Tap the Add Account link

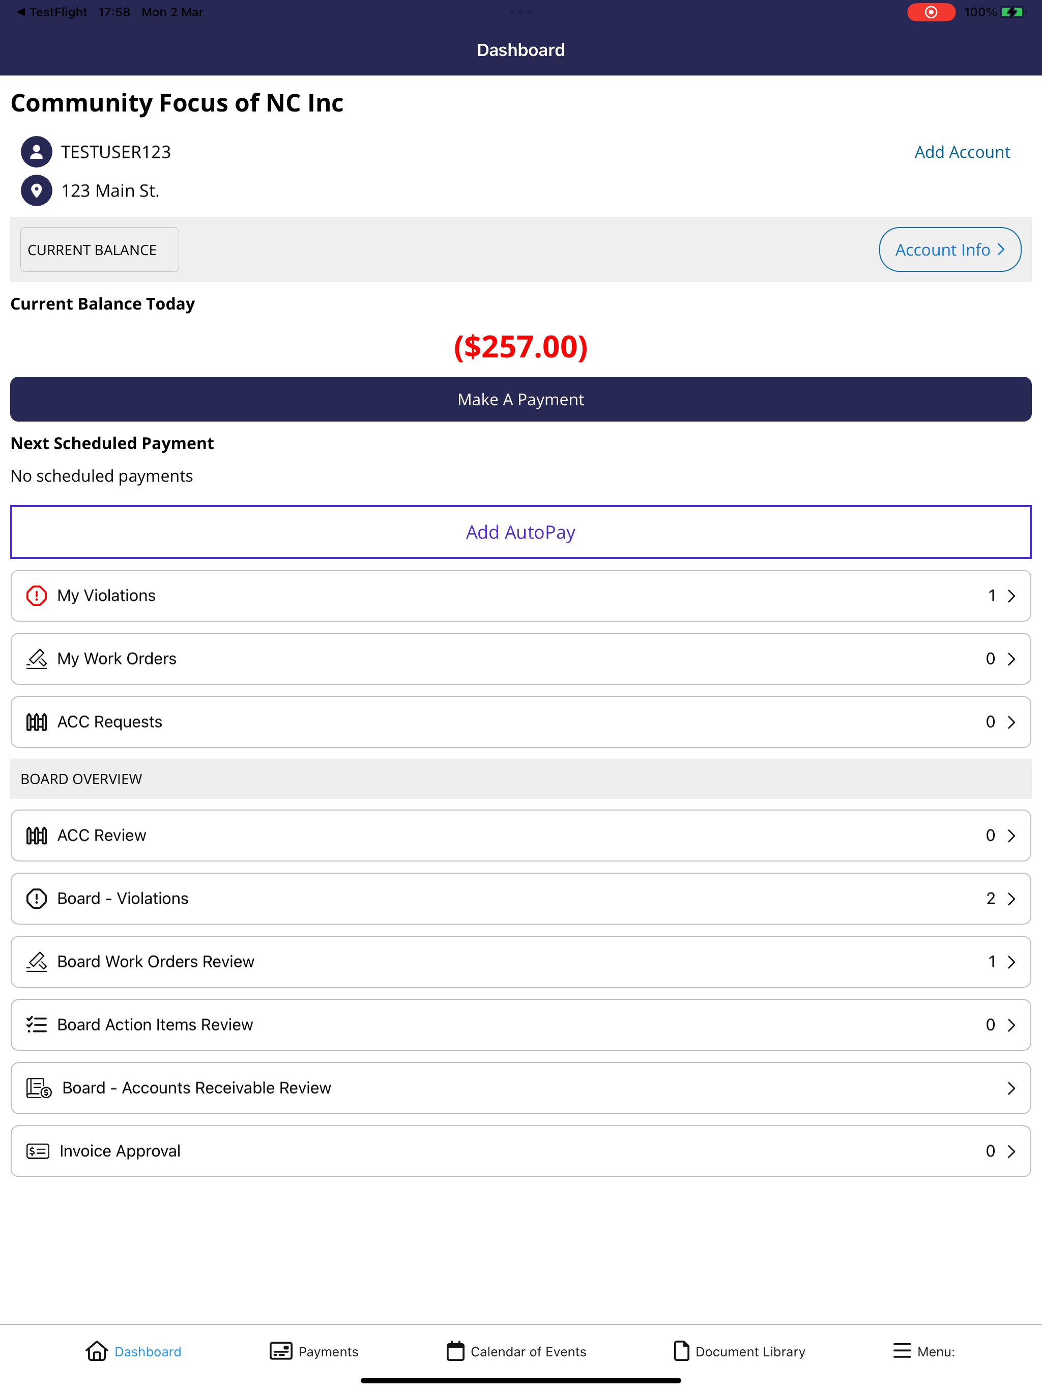click(x=962, y=152)
